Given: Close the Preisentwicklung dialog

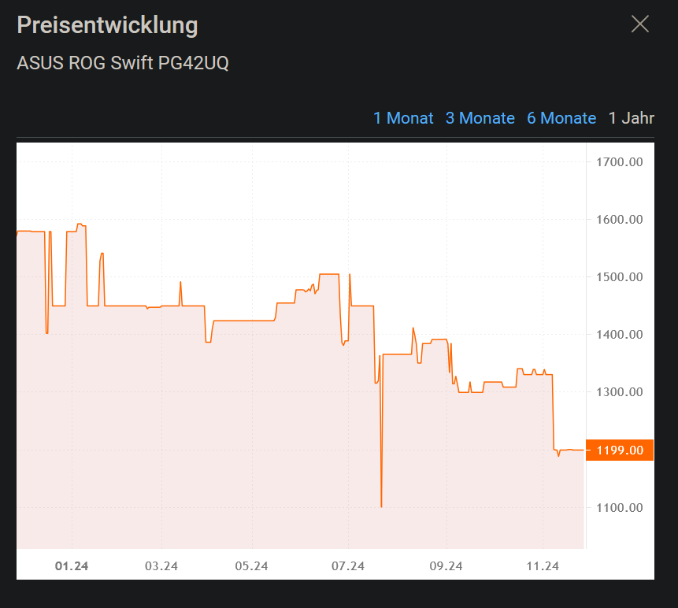Looking at the screenshot, I should [x=639, y=24].
